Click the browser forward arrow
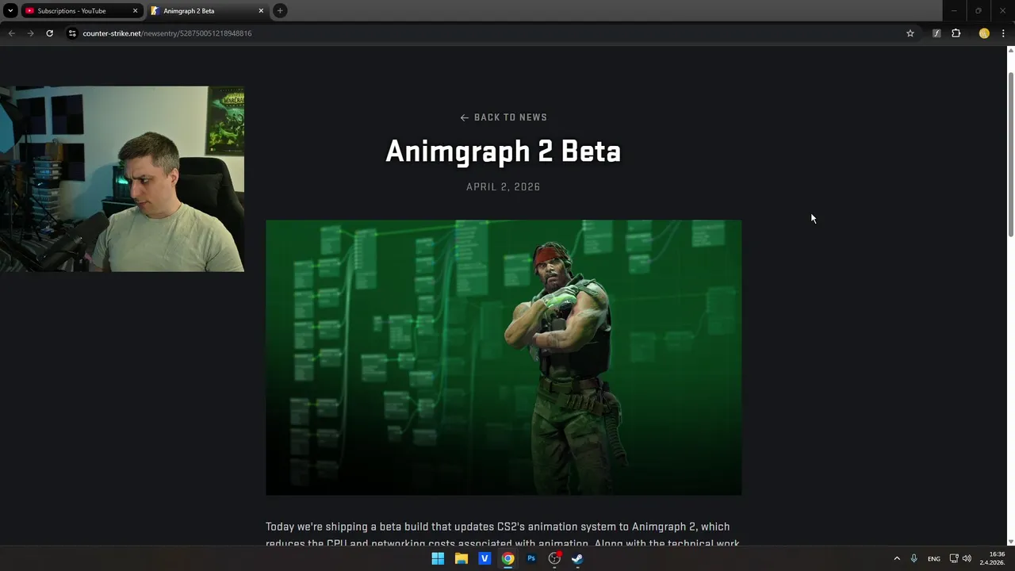Screen dimensions: 1015x571 pyautogui.click(x=30, y=33)
